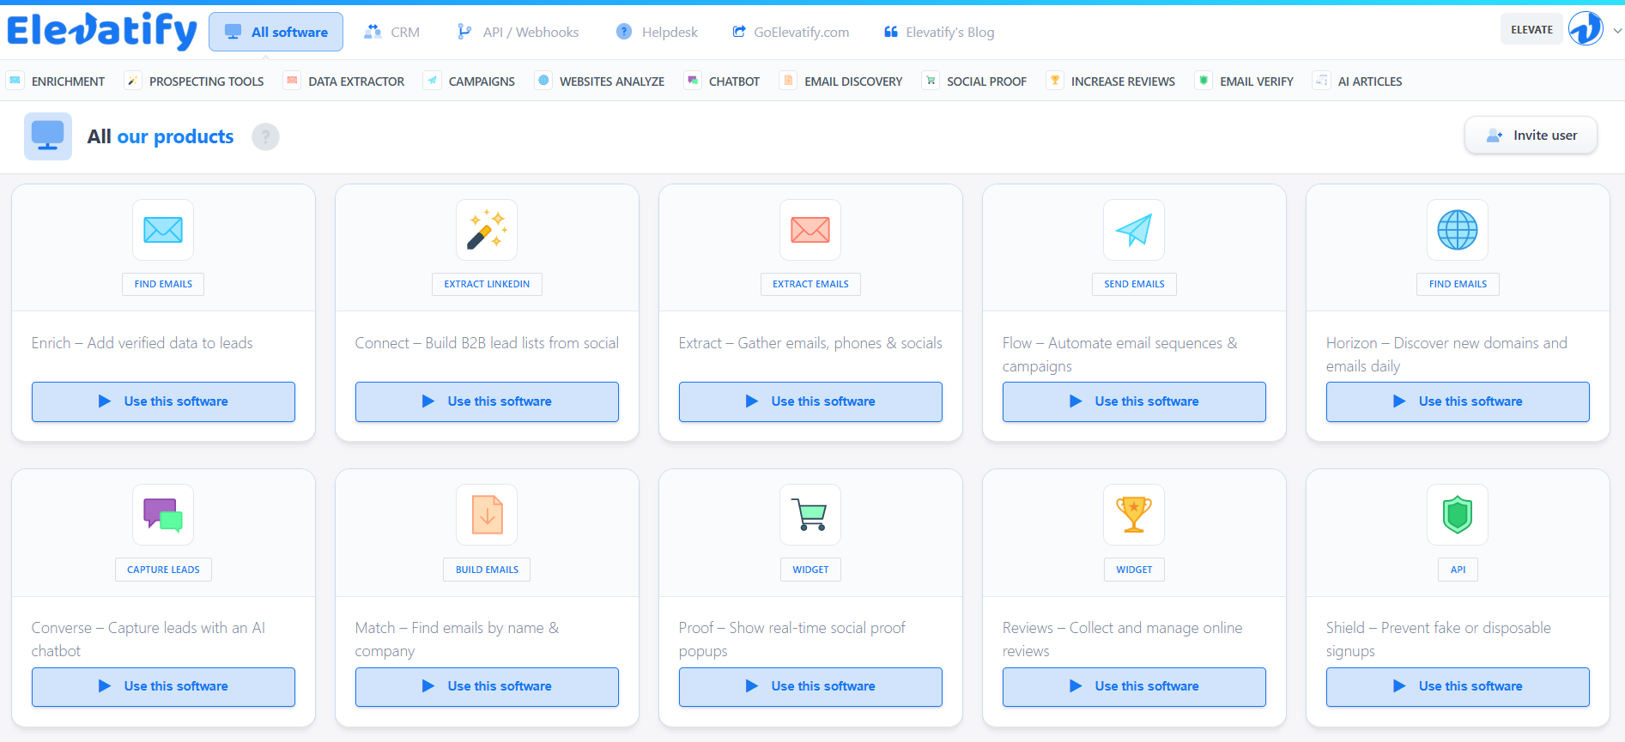Click the monitor icon beside All our products
1625x742 pixels.
click(48, 136)
